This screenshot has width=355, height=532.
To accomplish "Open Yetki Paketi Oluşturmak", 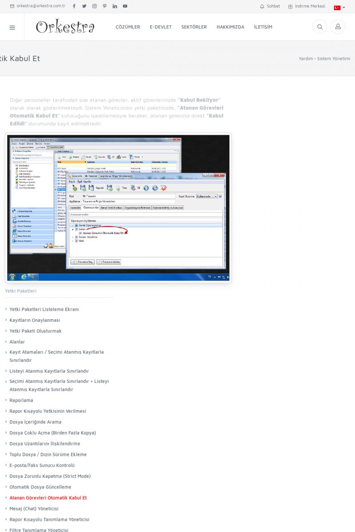I will tap(35, 331).
